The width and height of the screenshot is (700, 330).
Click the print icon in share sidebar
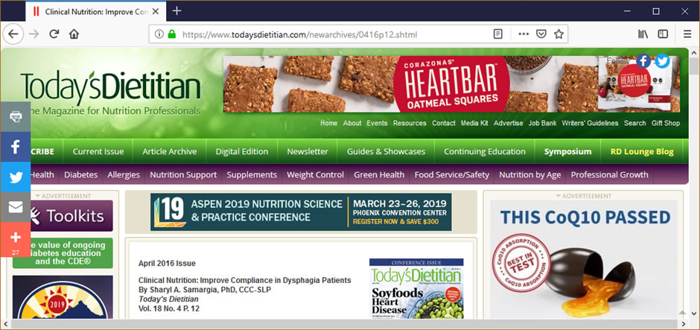tap(15, 116)
